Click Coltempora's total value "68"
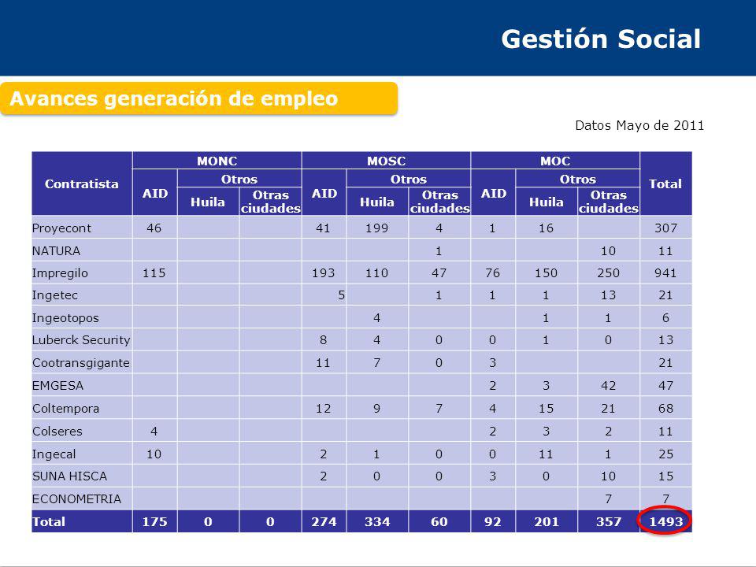Viewport: 756px width, 567px height. [666, 409]
